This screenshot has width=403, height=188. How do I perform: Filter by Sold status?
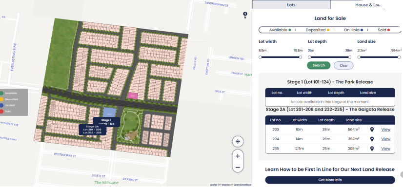[x=383, y=30]
